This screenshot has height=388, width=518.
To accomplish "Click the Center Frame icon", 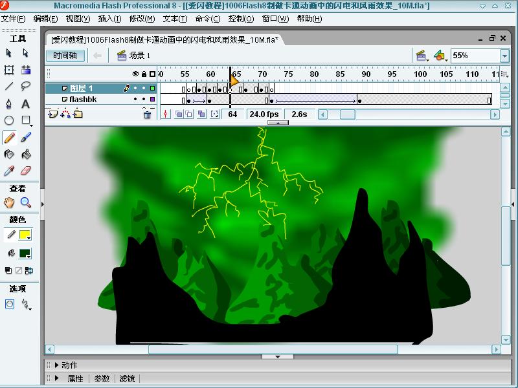I will point(166,114).
